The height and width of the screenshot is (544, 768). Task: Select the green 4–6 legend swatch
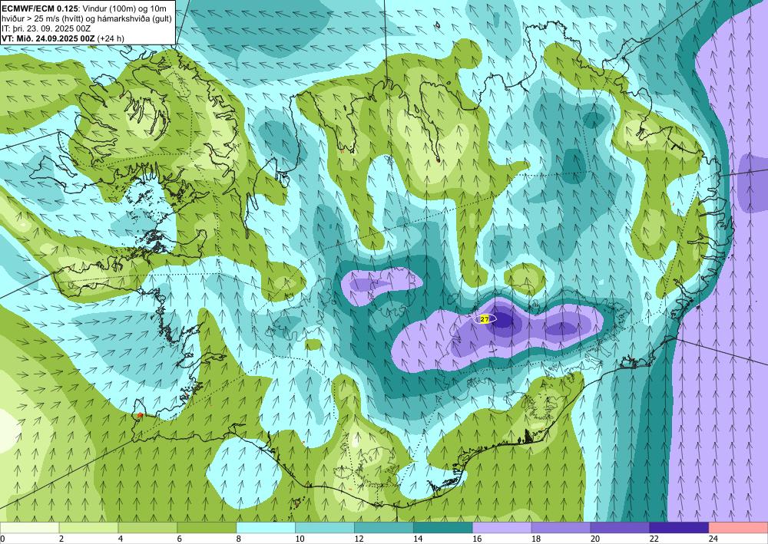pos(148,528)
